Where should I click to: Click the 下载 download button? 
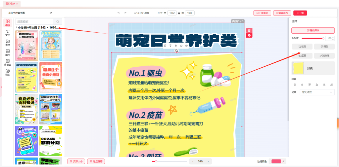pyautogui.click(x=300, y=13)
